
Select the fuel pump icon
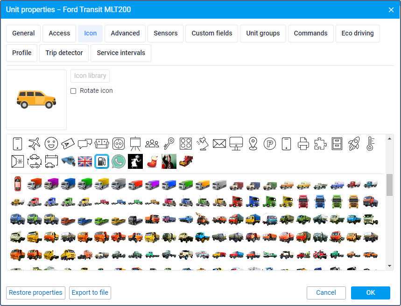[102, 161]
